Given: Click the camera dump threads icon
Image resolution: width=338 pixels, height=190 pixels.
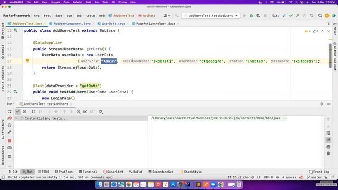Looking at the screenshot, I should point(10,148).
